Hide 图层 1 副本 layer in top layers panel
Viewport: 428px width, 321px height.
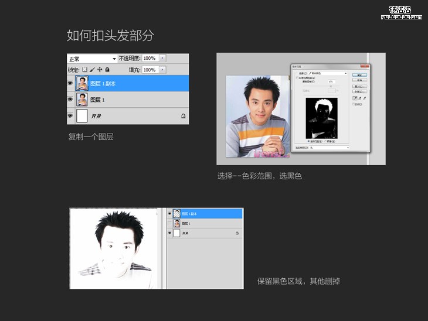click(x=71, y=83)
